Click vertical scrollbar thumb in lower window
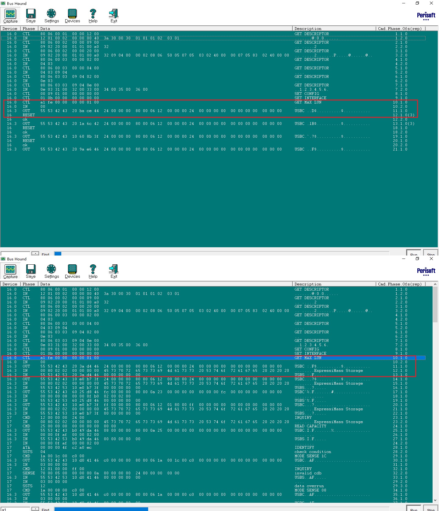This screenshot has height=511, width=439. point(435,304)
